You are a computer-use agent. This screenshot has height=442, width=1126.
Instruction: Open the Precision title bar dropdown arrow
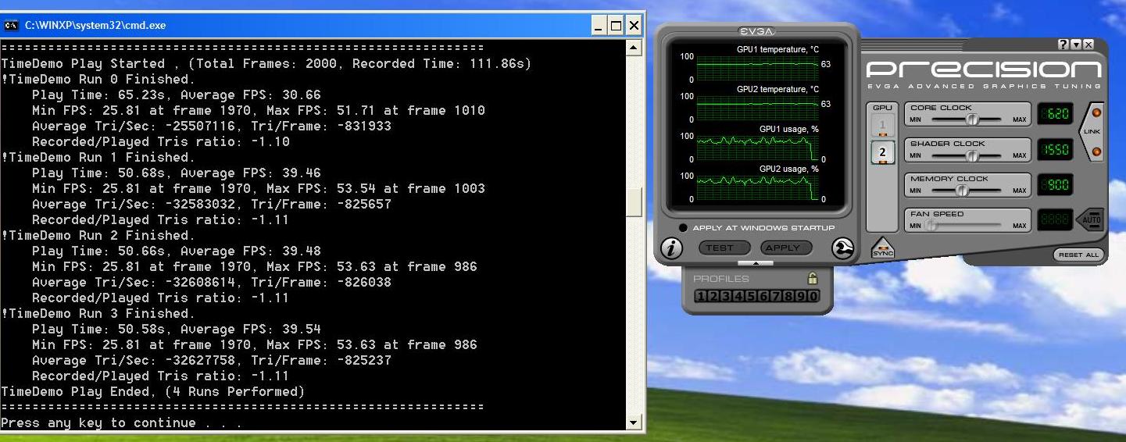(1076, 45)
